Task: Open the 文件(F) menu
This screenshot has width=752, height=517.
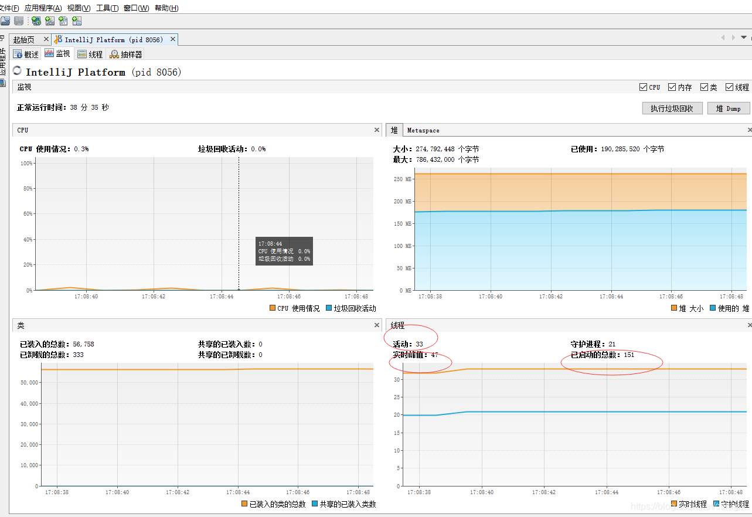Action: (x=9, y=8)
